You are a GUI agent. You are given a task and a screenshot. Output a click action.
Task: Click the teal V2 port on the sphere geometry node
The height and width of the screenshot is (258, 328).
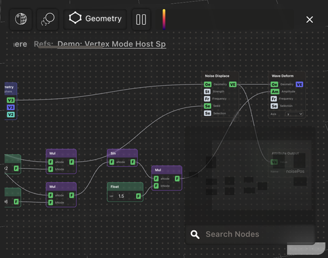[x=10, y=115]
